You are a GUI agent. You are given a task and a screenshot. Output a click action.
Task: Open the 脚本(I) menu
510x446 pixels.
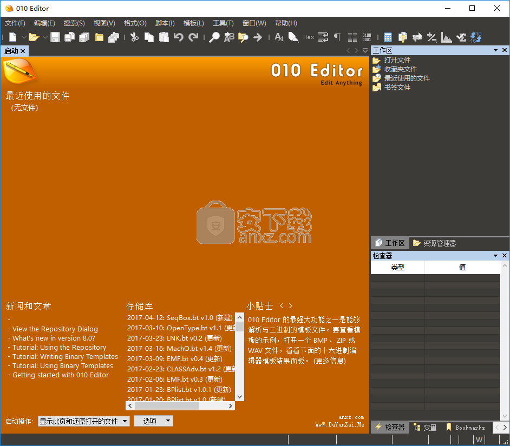(165, 23)
